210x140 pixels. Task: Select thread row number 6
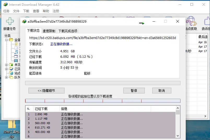(101, 136)
